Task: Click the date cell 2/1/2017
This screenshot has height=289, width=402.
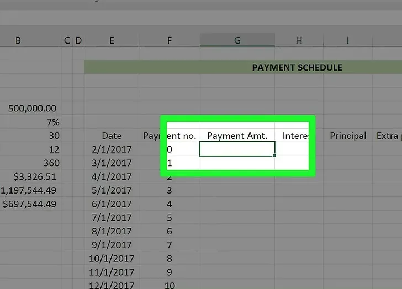Action: pyautogui.click(x=112, y=149)
